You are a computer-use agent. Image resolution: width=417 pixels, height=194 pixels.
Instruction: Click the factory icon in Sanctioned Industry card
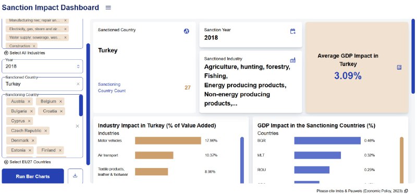coord(292,60)
